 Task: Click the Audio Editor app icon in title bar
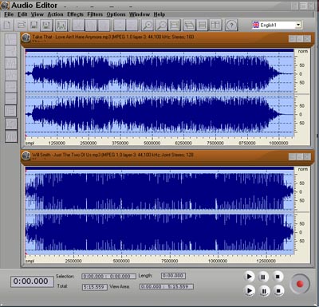[x=5, y=6]
